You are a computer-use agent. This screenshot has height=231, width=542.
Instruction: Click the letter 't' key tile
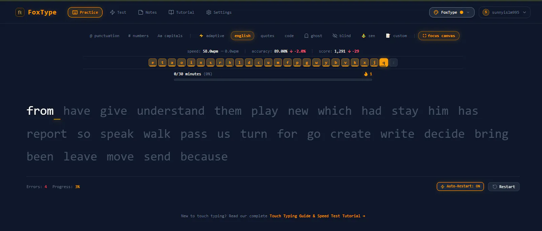point(162,62)
